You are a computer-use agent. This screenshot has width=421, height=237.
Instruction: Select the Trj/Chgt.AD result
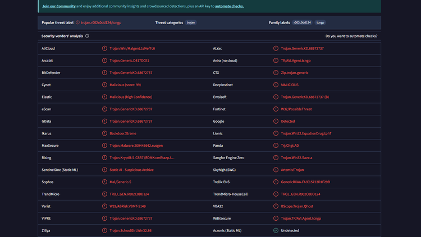point(290,146)
